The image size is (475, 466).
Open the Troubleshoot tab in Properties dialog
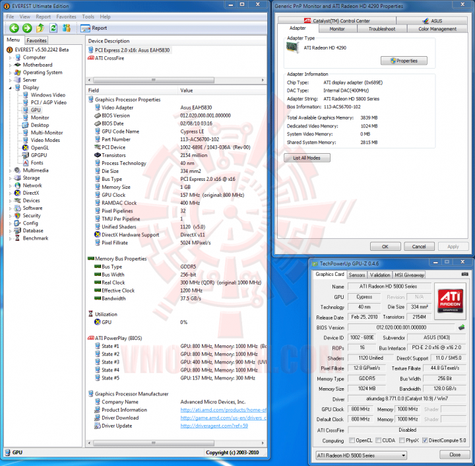[382, 29]
